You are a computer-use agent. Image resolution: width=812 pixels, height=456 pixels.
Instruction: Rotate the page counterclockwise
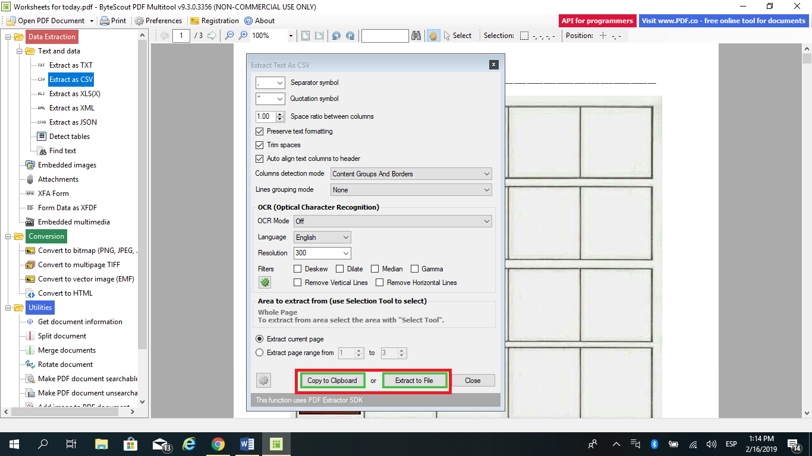click(336, 36)
